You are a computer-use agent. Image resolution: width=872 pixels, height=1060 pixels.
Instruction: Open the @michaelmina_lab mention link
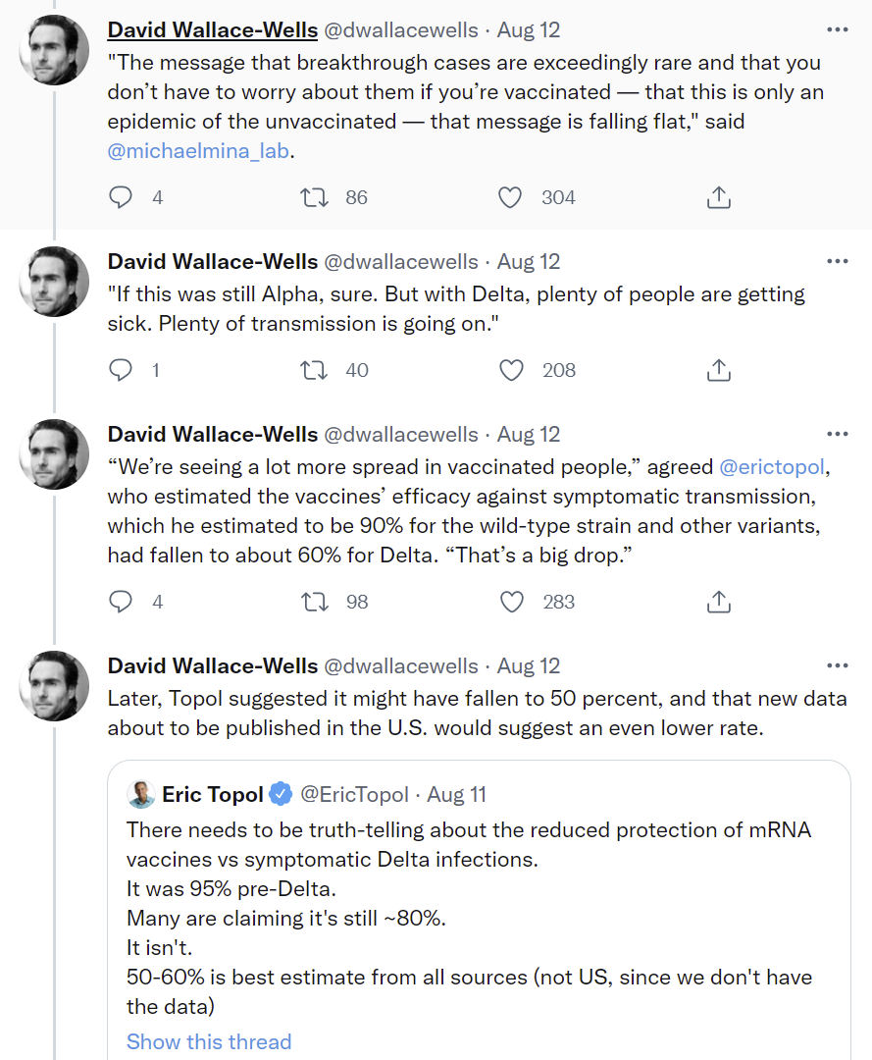pyautogui.click(x=201, y=151)
